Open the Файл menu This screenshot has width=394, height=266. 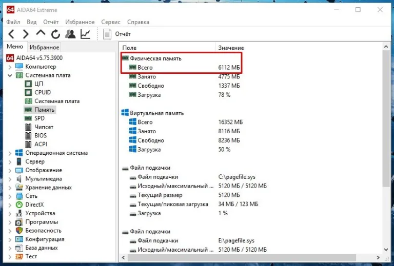13,22
